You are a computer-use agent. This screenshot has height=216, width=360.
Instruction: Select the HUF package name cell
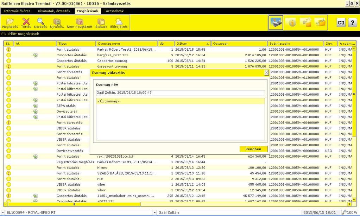pyautogui.click(x=100, y=179)
